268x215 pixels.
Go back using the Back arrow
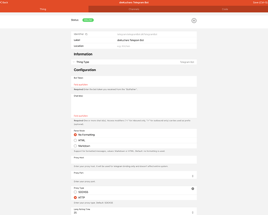[4, 3]
